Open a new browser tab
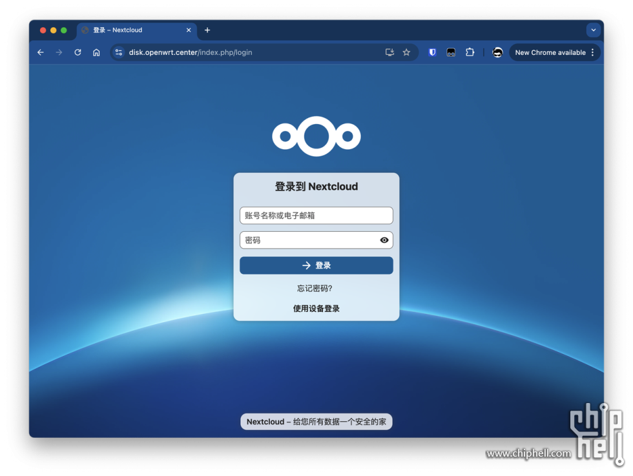The image size is (633, 476). 207,30
